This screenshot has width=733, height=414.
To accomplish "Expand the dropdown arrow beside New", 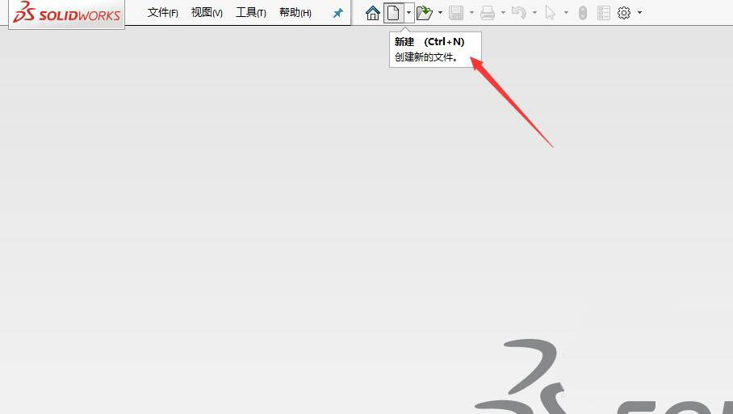I will [x=409, y=13].
